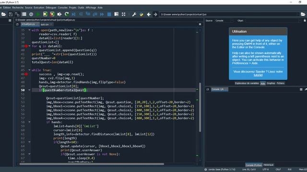Collapse the while True block at line 45

point(29,70)
